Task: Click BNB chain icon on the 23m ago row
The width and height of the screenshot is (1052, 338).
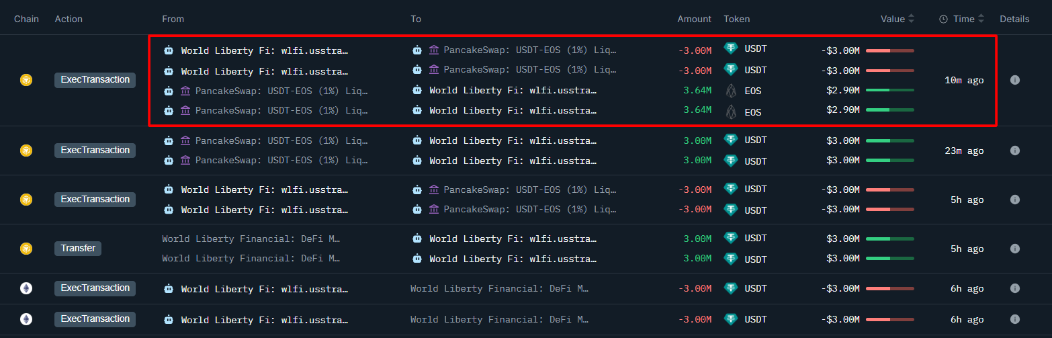Action: 26,151
